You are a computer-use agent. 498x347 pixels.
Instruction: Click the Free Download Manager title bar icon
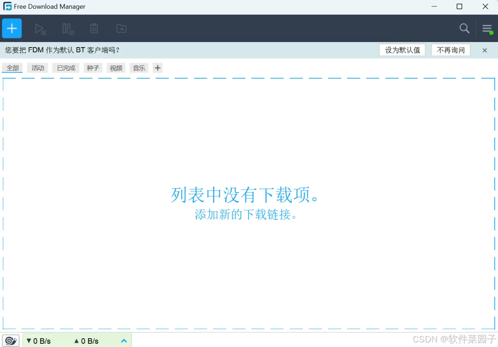[x=7, y=6]
